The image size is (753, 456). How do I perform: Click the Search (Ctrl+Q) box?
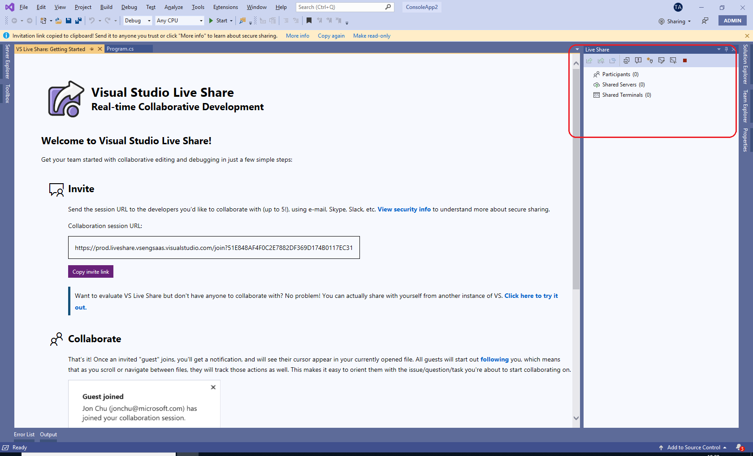click(x=345, y=7)
